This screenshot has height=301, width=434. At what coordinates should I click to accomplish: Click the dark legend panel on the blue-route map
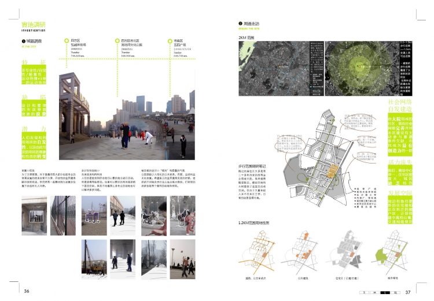pos(317,69)
